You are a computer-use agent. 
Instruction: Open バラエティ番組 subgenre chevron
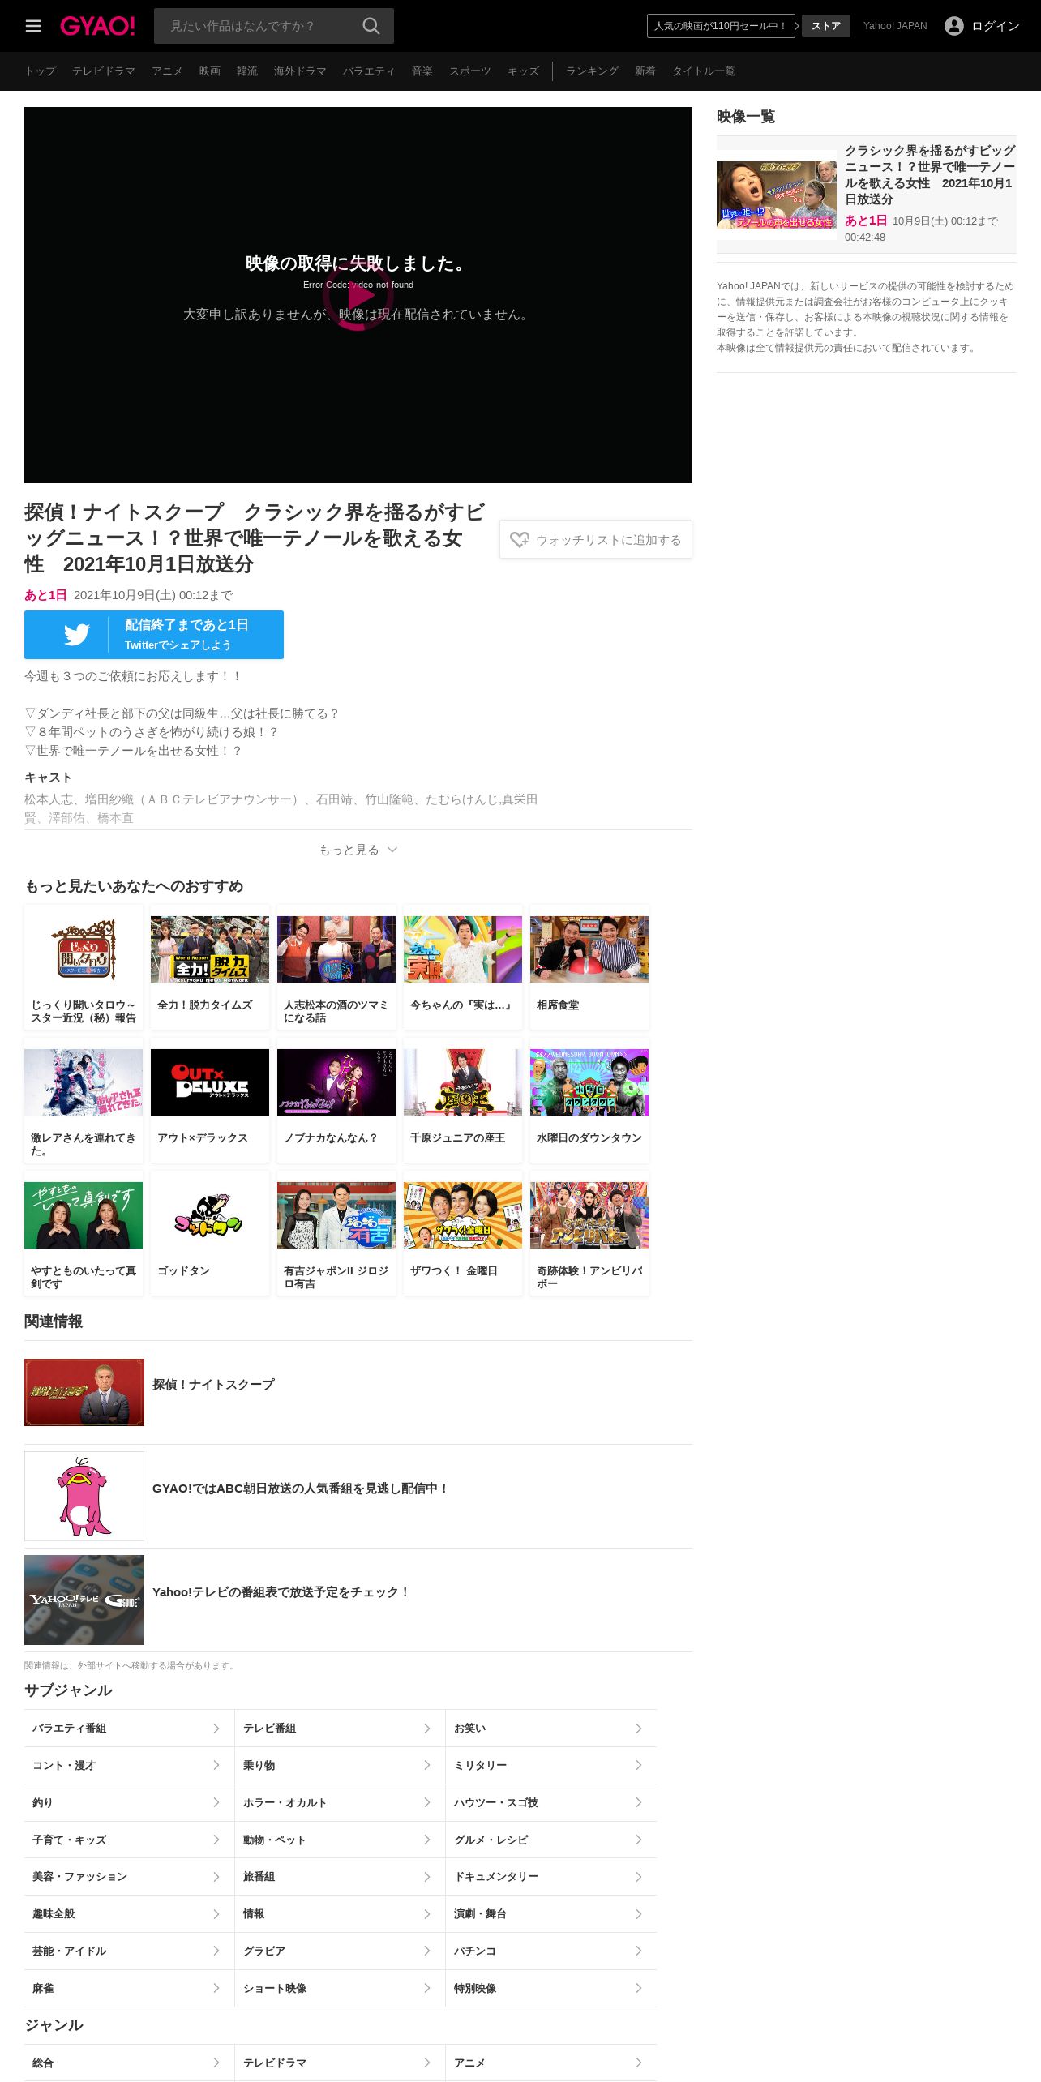pos(216,1729)
